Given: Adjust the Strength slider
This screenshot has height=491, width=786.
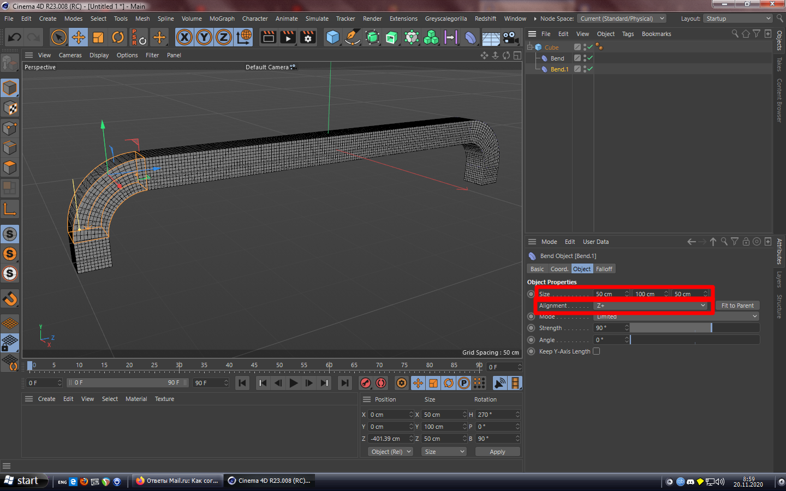Looking at the screenshot, I should (x=695, y=328).
